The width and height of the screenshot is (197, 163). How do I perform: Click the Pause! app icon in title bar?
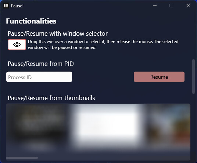(6, 6)
